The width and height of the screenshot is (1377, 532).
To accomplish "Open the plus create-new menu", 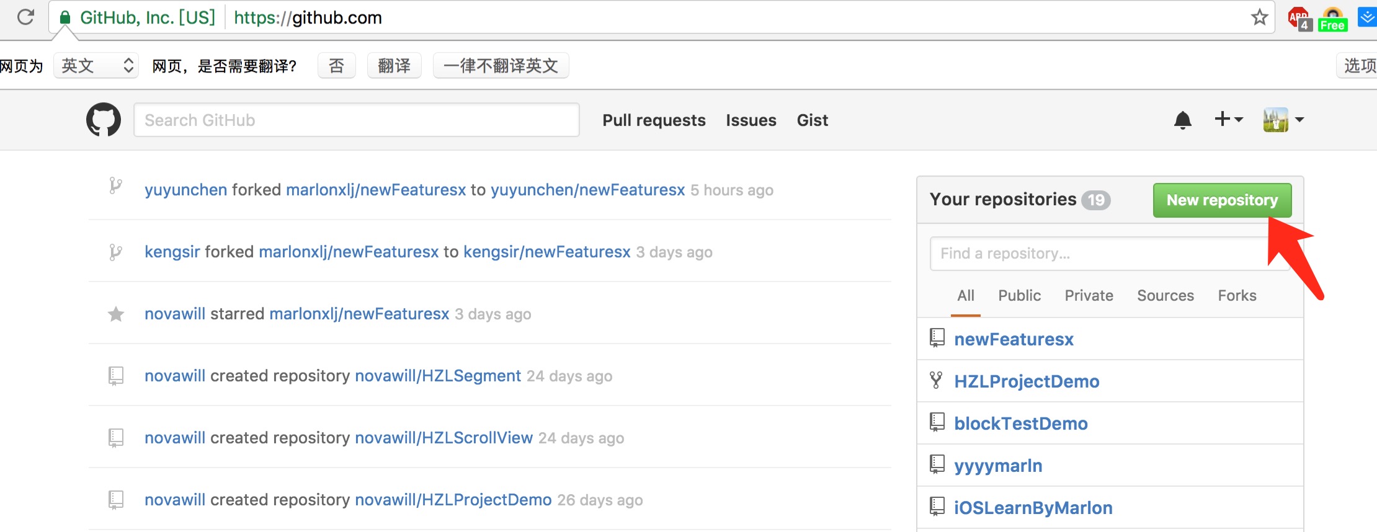I will point(1228,119).
